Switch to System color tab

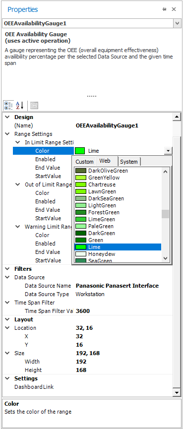click(x=129, y=161)
